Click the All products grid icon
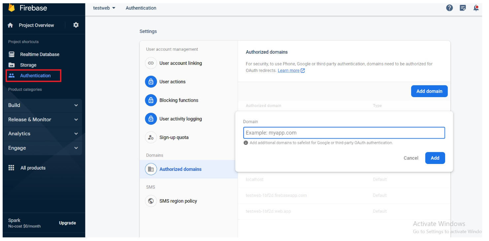 tap(11, 168)
